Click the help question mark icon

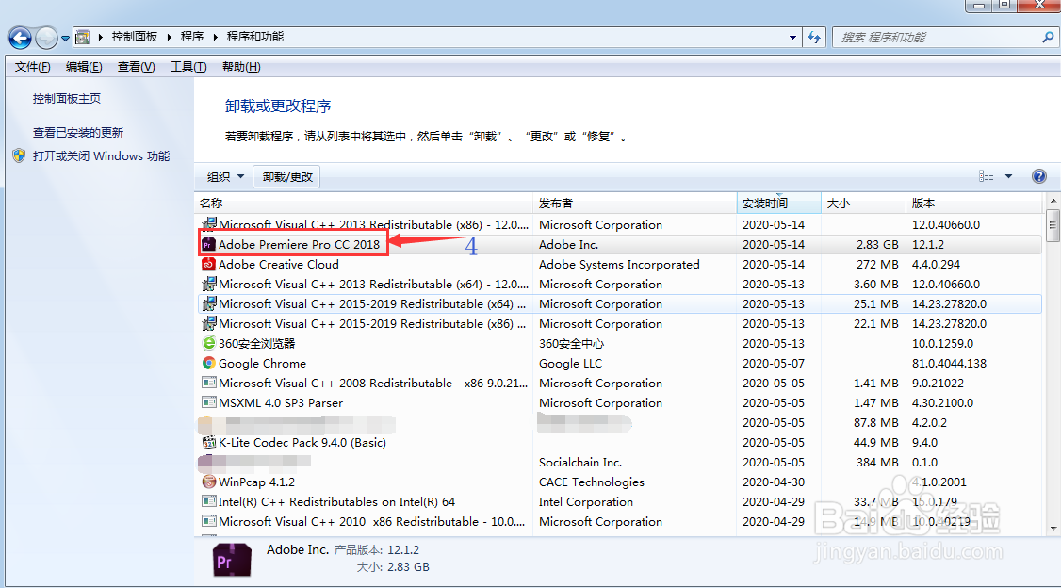1038,176
